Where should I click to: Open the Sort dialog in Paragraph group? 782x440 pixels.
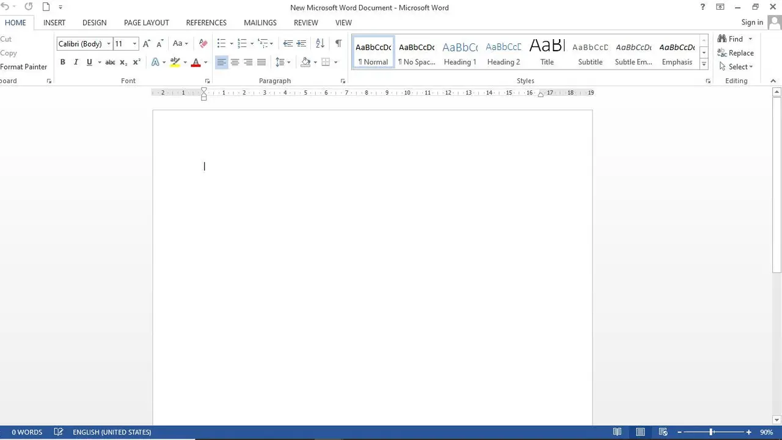(320, 43)
